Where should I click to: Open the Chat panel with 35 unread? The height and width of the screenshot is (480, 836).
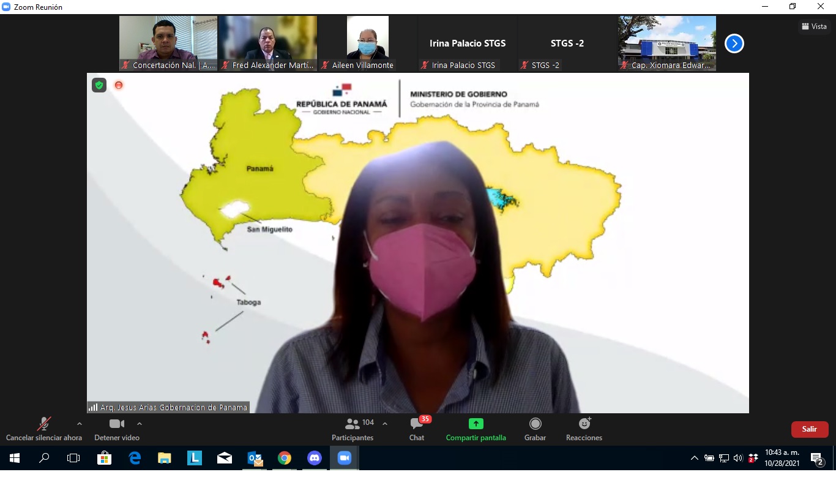(417, 429)
